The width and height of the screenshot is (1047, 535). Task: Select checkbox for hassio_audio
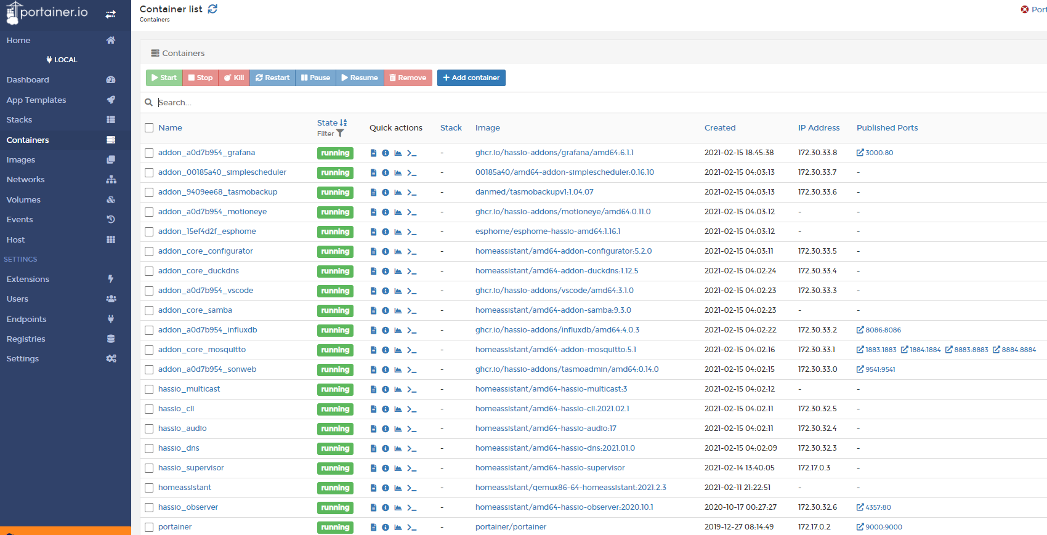(x=149, y=429)
